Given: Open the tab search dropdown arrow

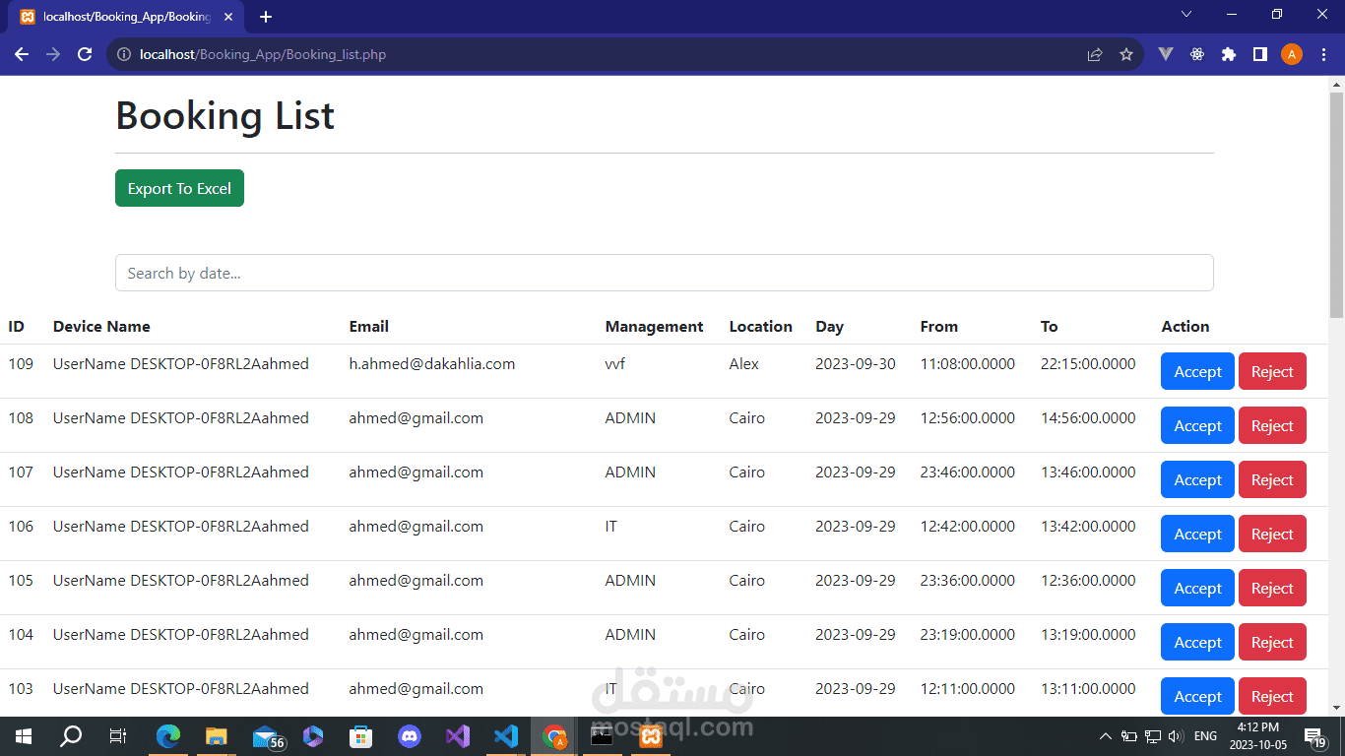Looking at the screenshot, I should 1186,14.
